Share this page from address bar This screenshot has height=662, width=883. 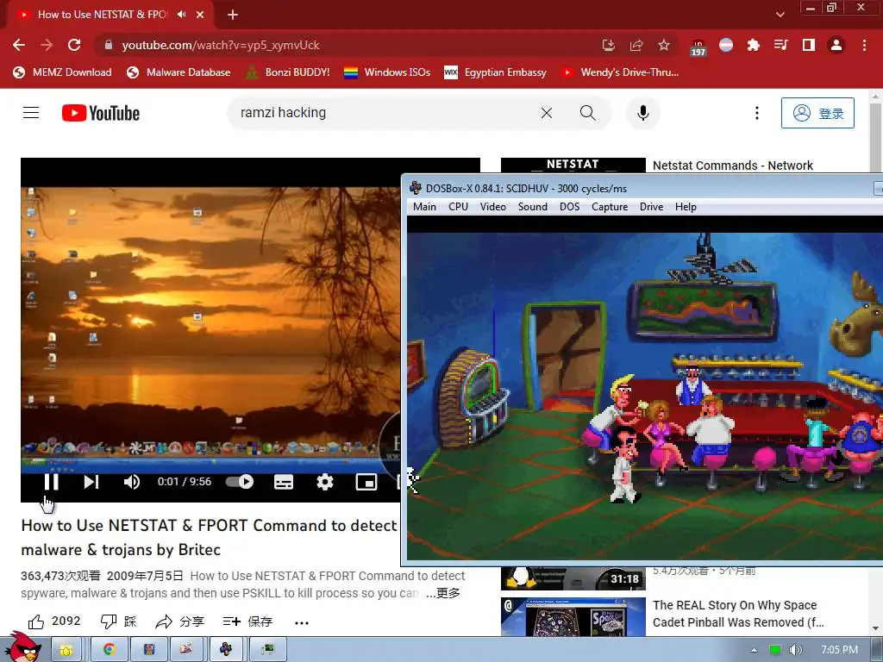click(636, 45)
